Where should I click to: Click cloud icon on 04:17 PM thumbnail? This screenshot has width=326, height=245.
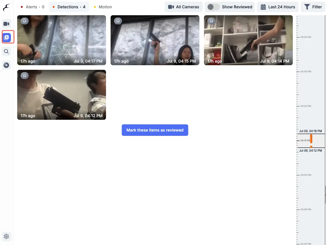25,21
